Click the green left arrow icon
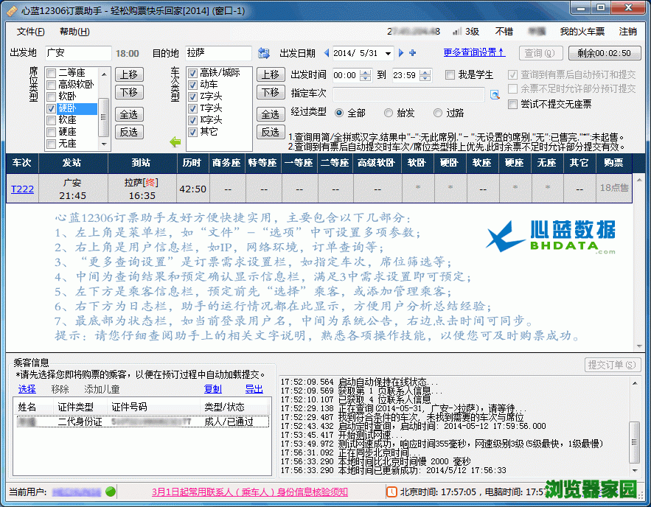Viewport: 651px width, 507px height. [175, 141]
